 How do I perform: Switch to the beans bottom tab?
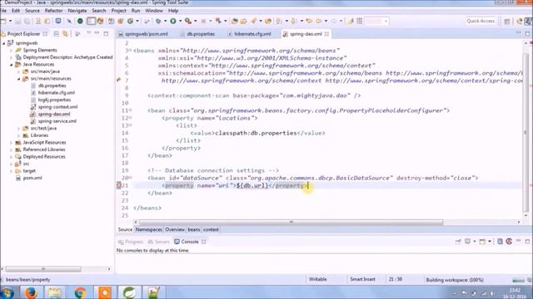coord(194,229)
